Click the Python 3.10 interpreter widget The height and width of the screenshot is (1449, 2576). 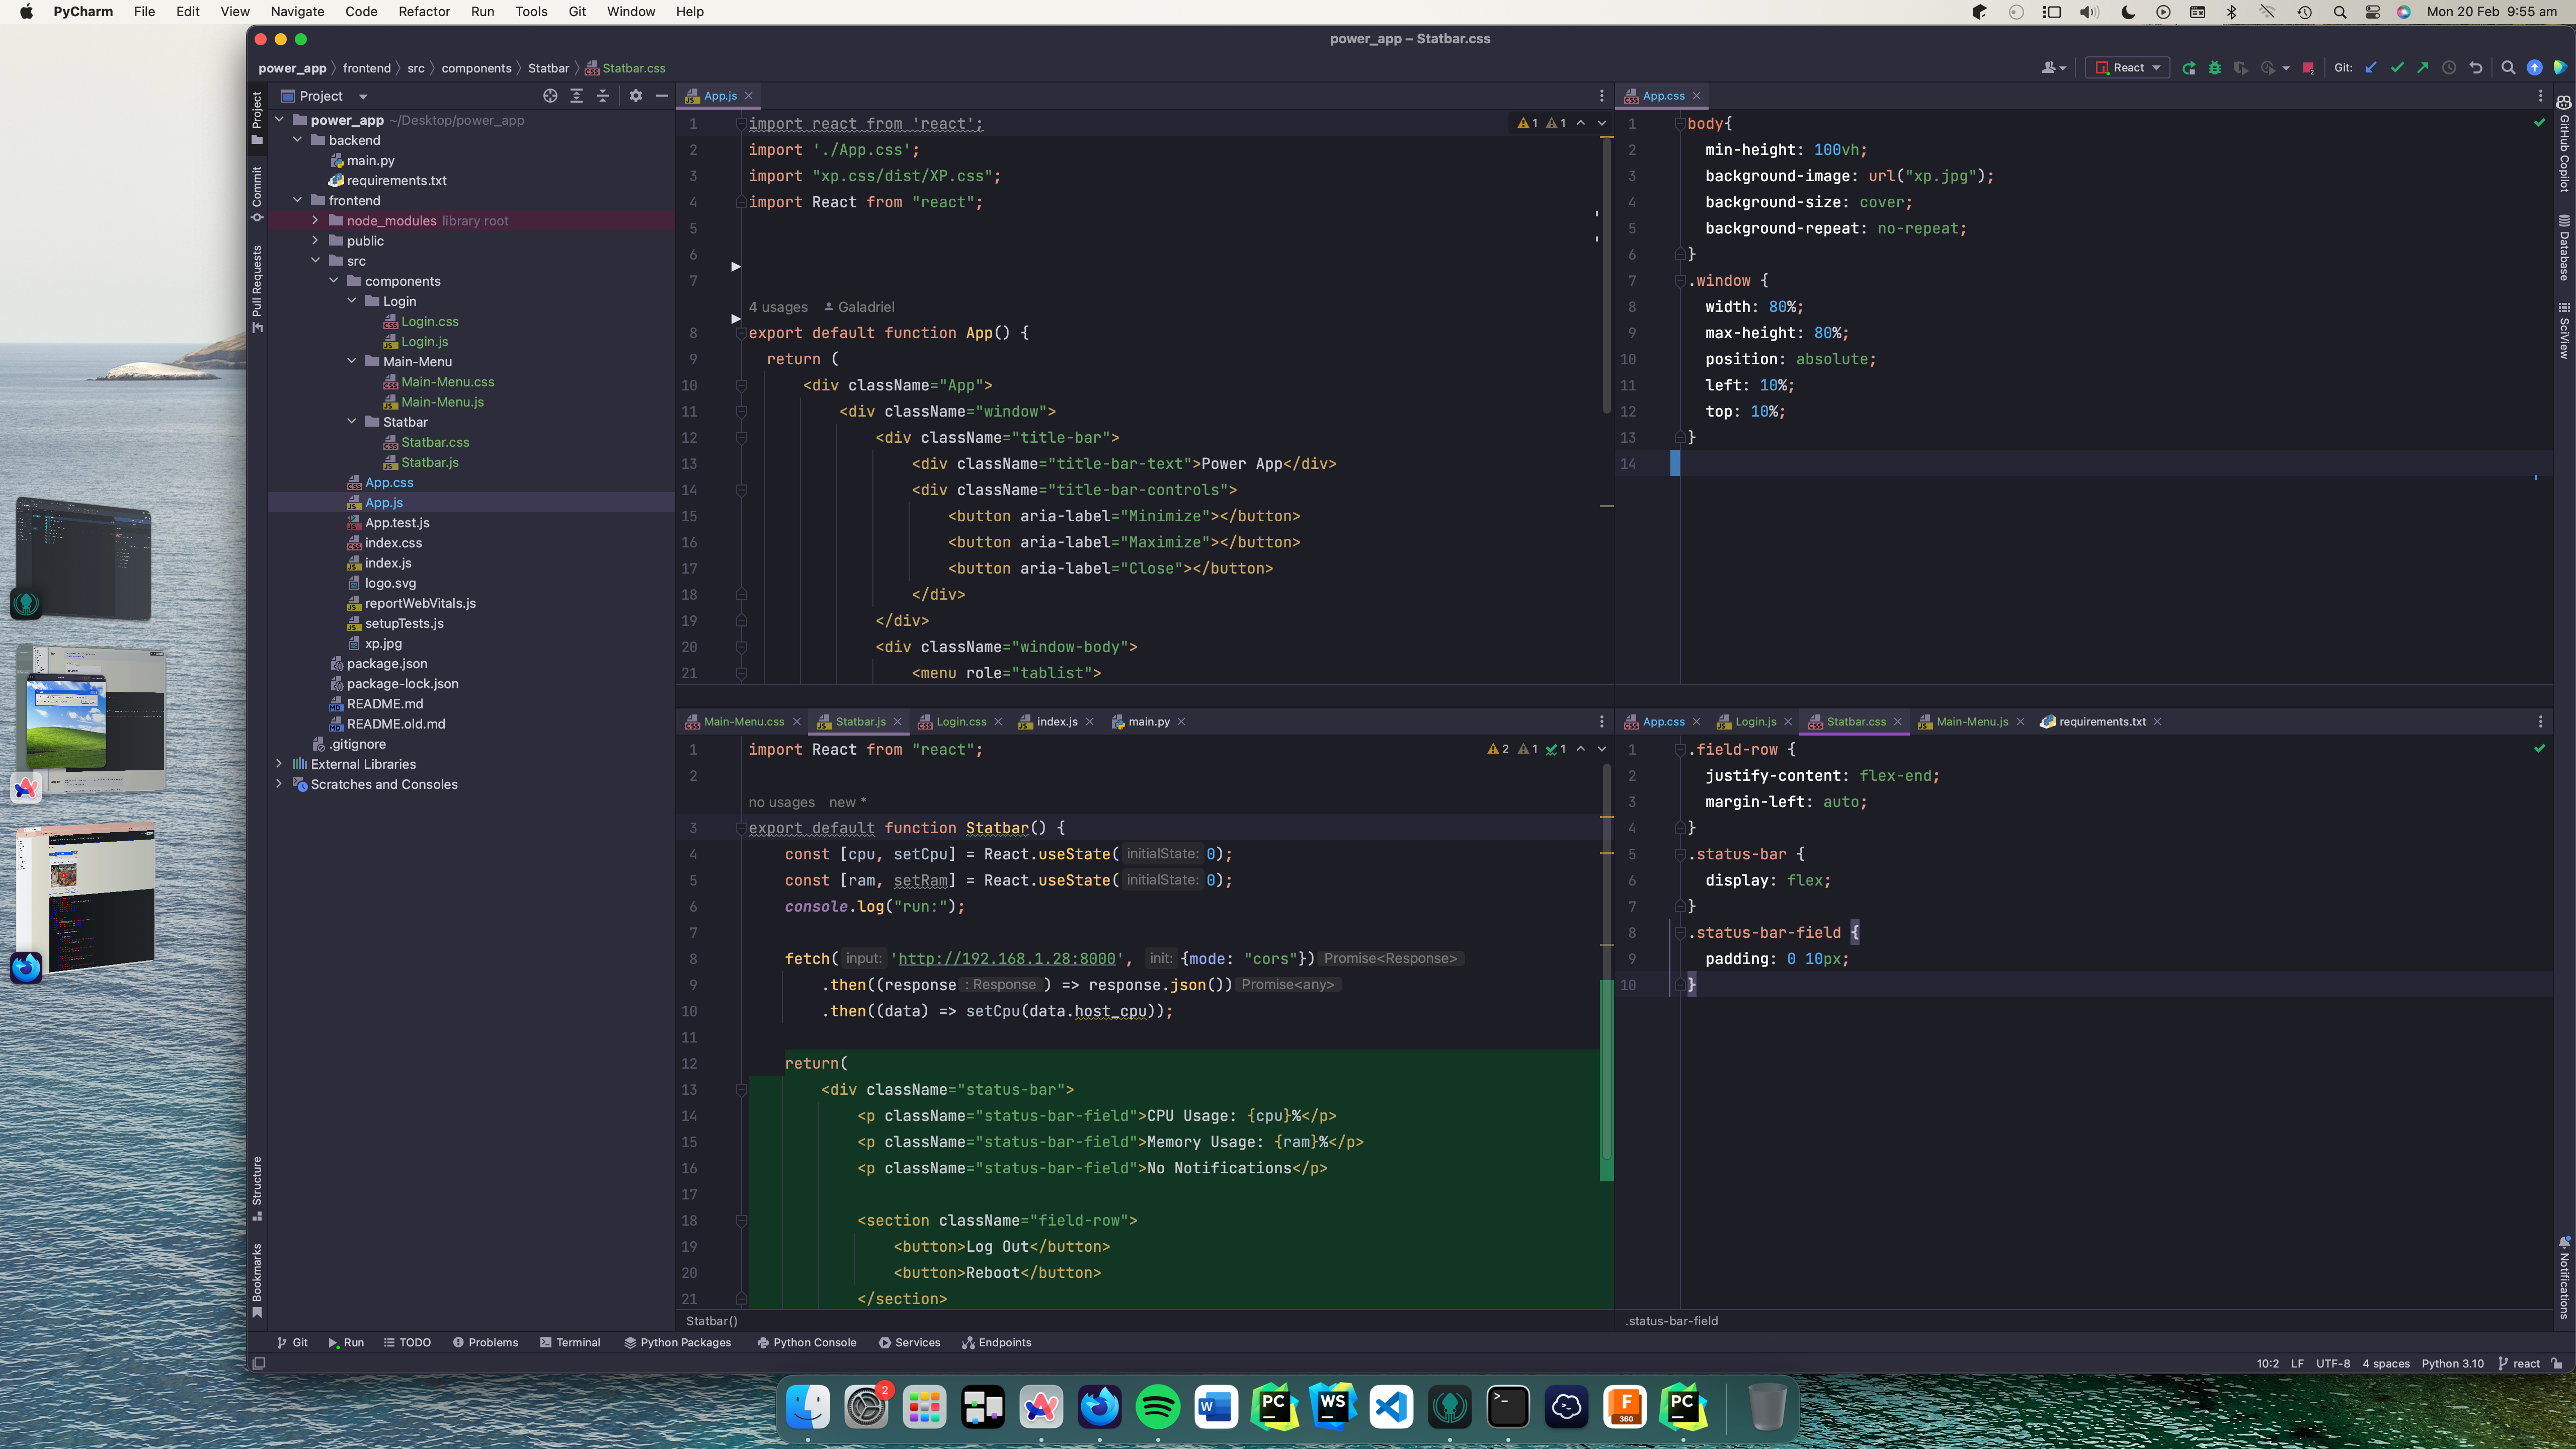2452,1363
